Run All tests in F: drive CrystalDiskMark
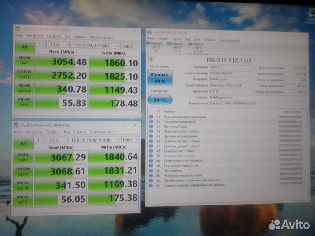 click(x=24, y=47)
